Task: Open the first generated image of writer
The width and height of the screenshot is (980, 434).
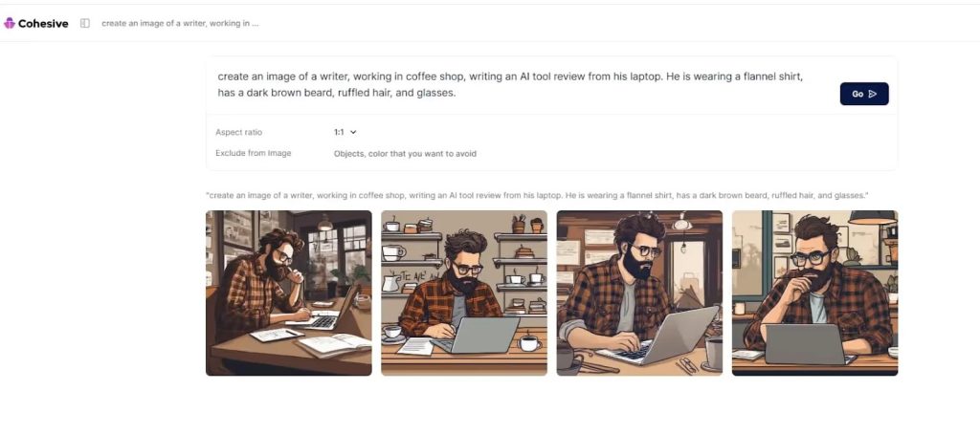Action: tap(289, 293)
